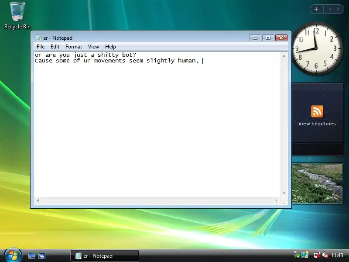Open the Format menu in Notepad
The image size is (349, 262).
tap(74, 47)
